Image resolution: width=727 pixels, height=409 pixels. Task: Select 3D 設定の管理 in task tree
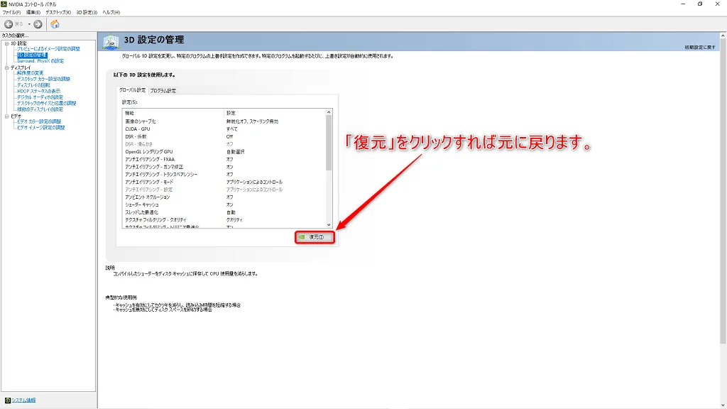(32, 55)
